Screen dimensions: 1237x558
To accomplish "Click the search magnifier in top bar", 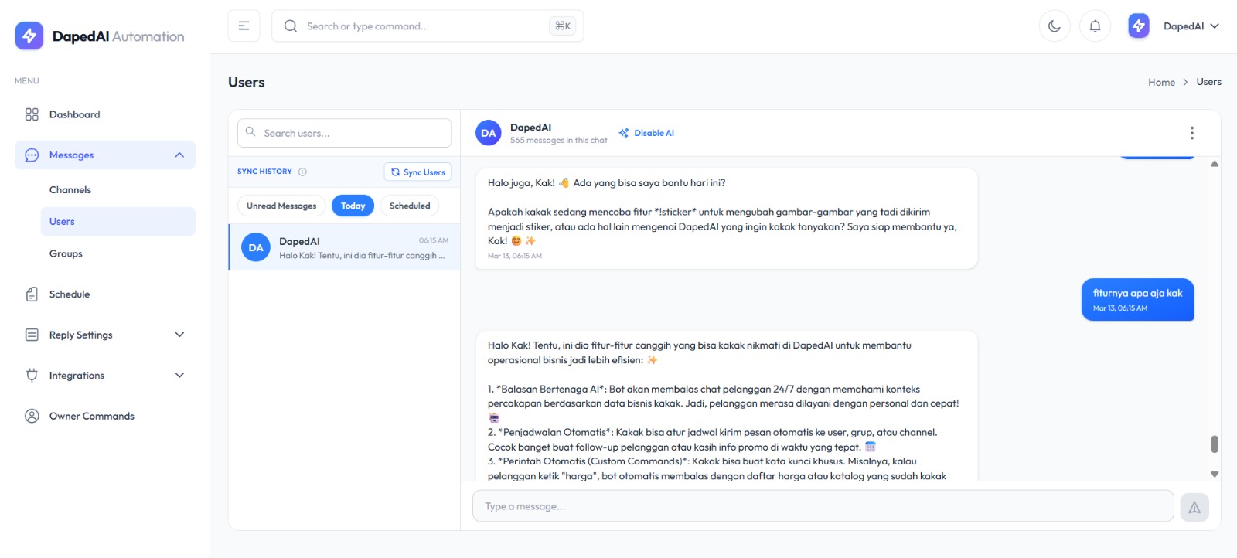I will (x=291, y=26).
